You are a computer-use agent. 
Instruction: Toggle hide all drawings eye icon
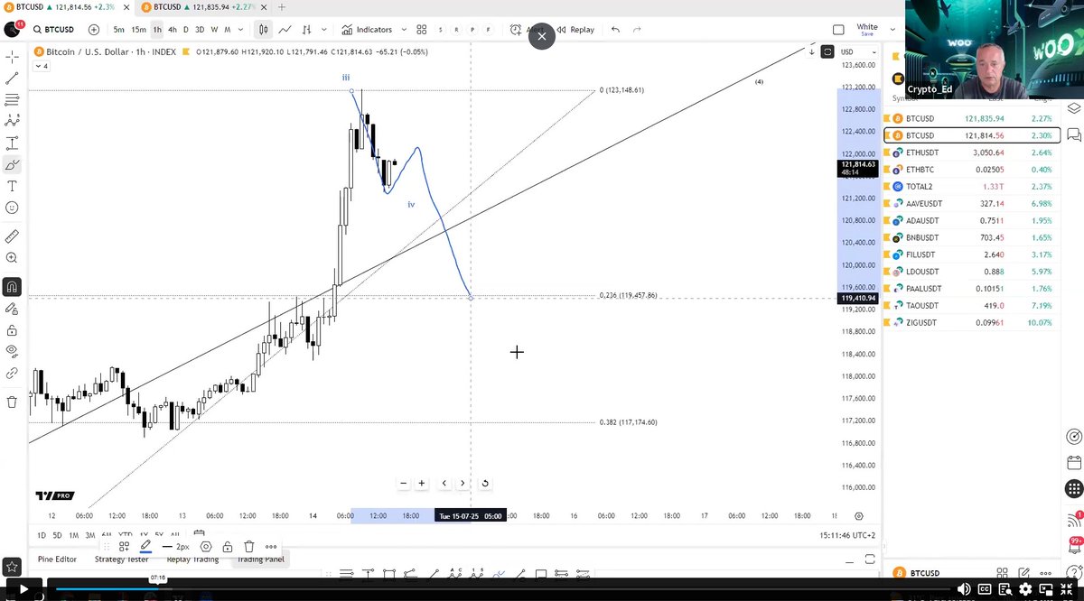12,350
